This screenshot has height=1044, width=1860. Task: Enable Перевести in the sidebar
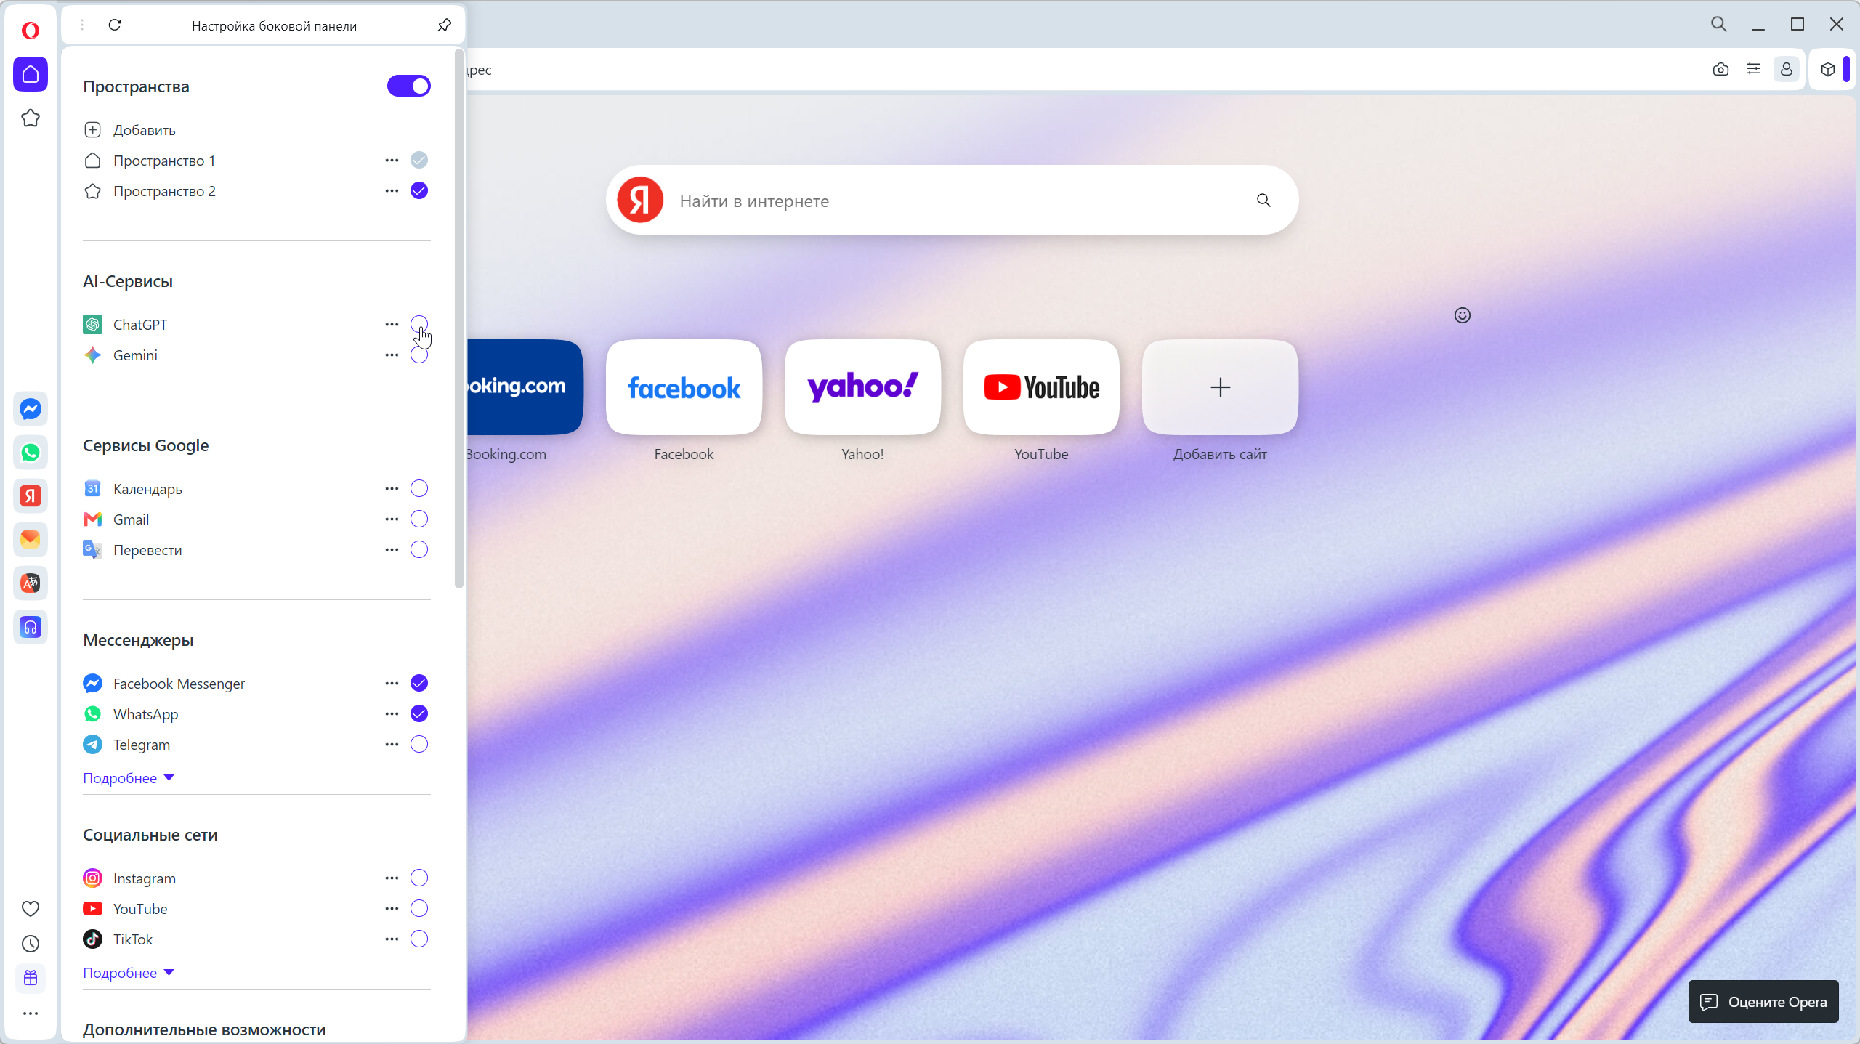419,549
